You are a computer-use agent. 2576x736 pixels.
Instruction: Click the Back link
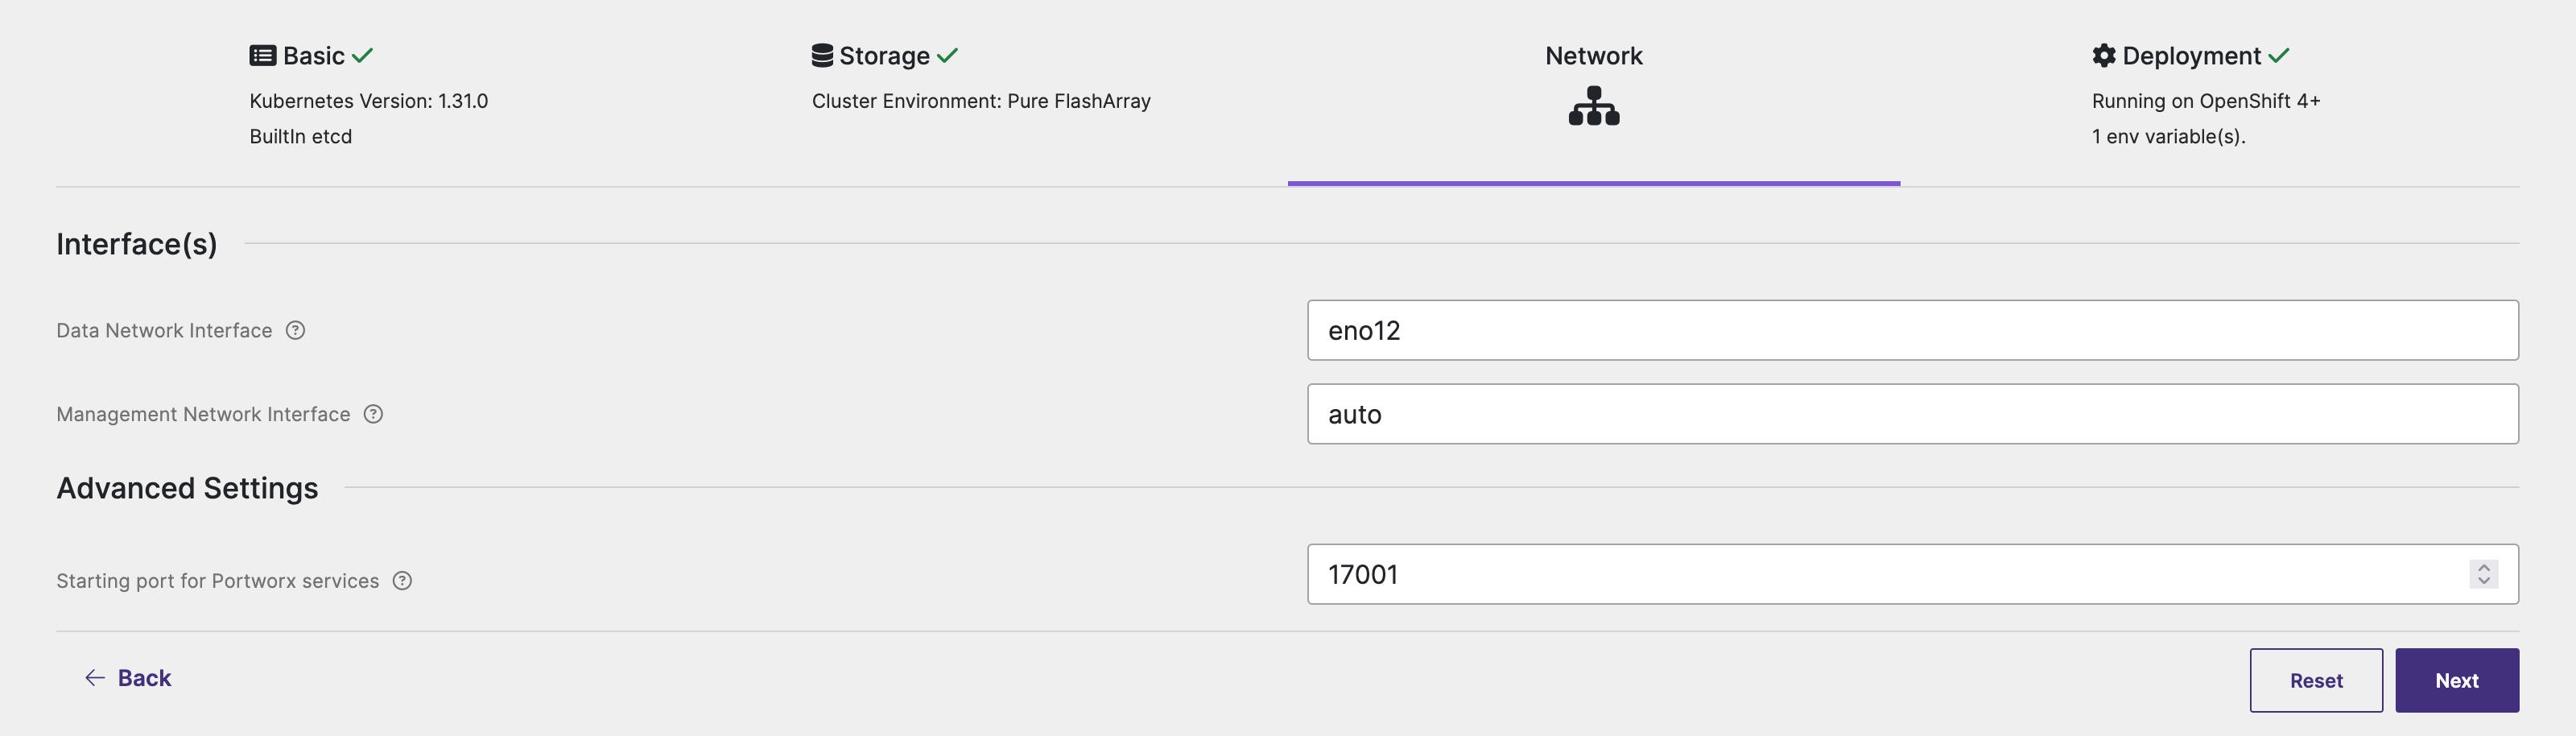coord(143,677)
